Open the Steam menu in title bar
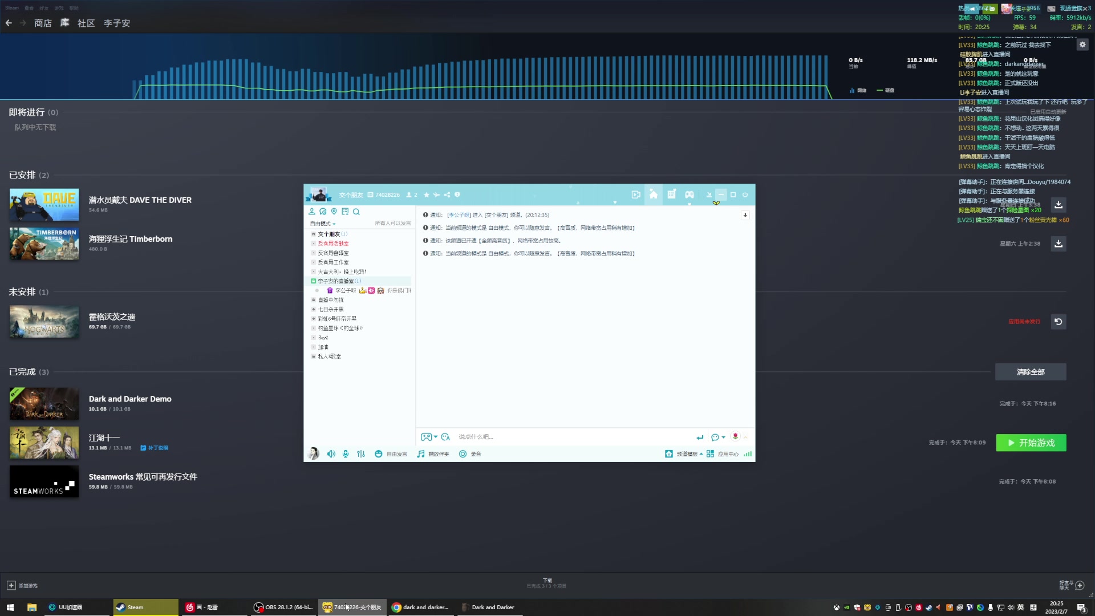The height and width of the screenshot is (616, 1095). [12, 8]
